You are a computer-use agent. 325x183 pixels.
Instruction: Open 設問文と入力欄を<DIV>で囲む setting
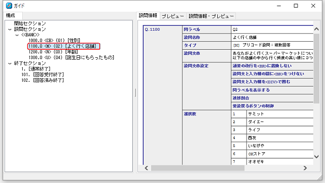pos(261,82)
